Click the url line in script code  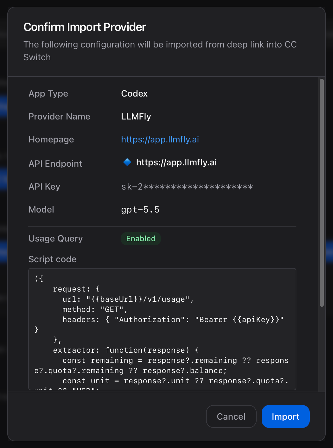(x=128, y=299)
